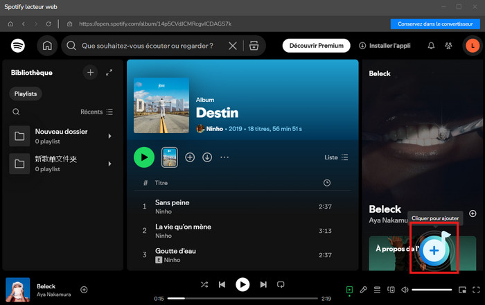
Task: Click the URL address field
Action: coord(155,24)
